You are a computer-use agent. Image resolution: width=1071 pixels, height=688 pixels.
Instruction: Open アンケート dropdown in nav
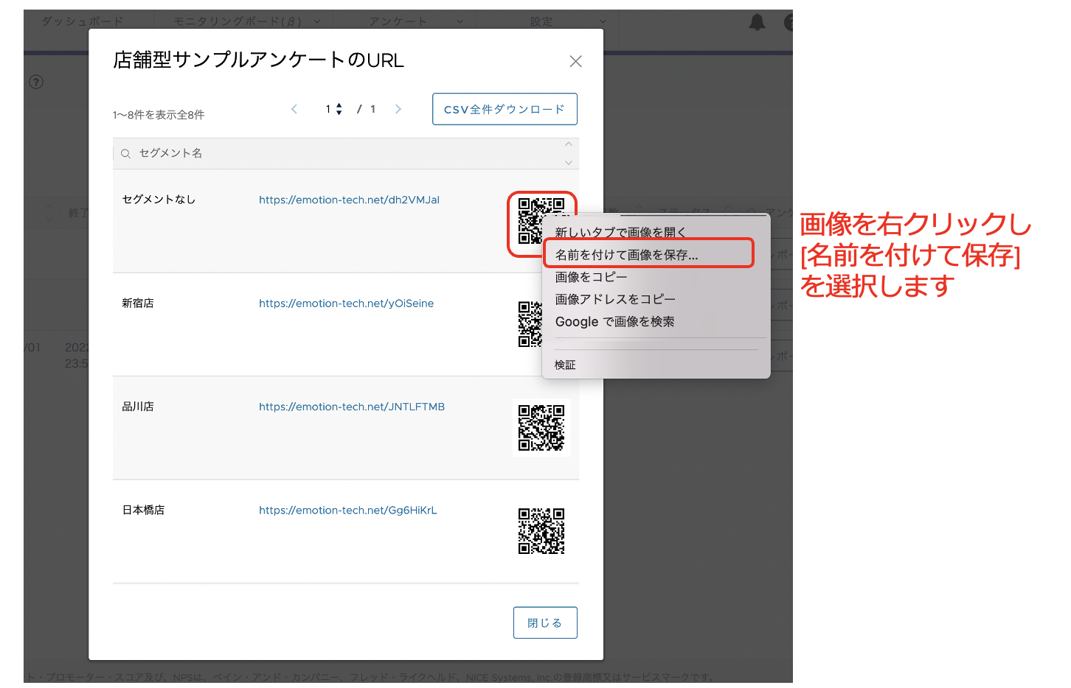[416, 21]
